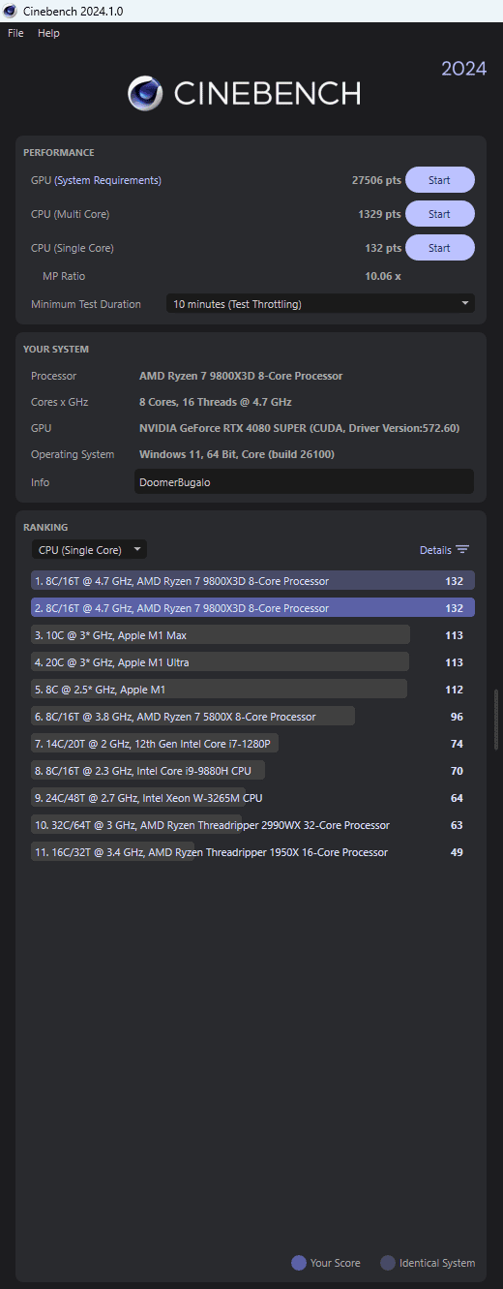503x1289 pixels.
Task: Click the NVIDIA GeForce RTX 4080 SUPER text
Action: coord(299,427)
